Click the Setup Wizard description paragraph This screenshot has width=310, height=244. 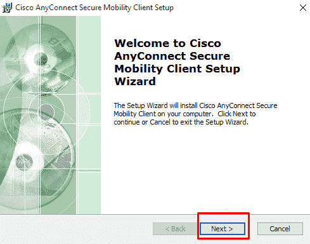(195, 114)
